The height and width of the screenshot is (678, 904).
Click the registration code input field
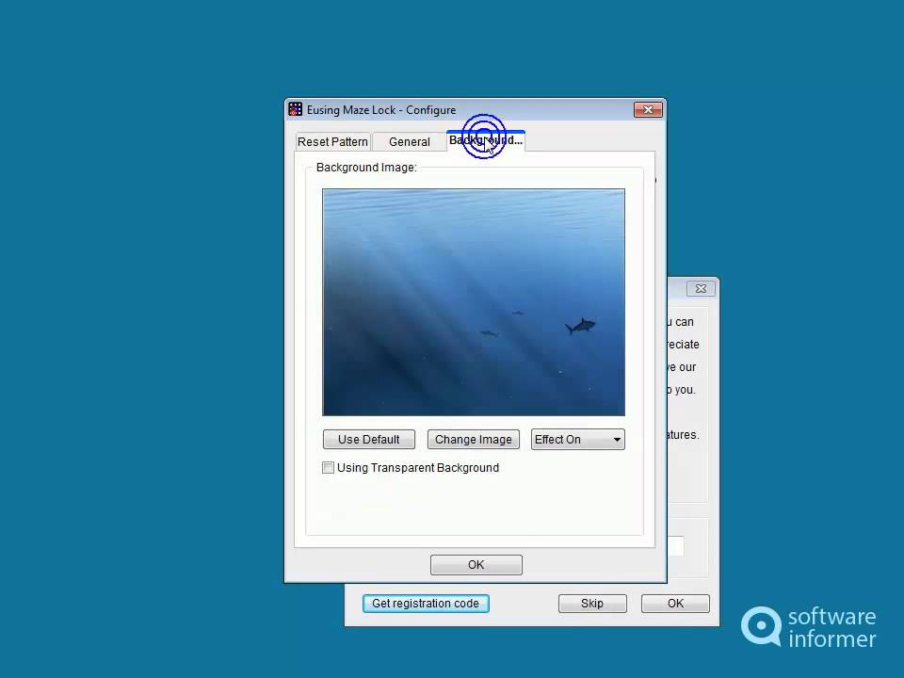coord(676,546)
